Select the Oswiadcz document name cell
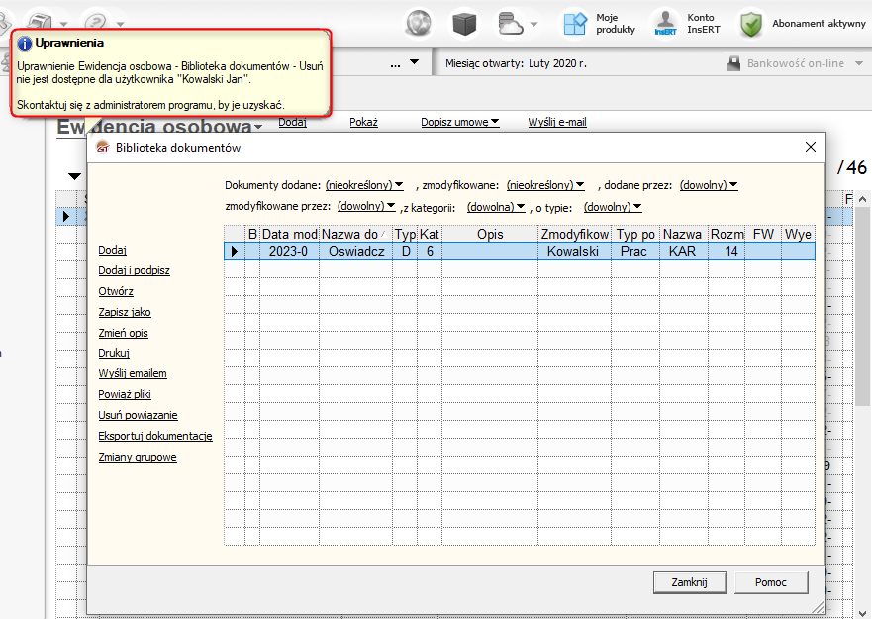The height and width of the screenshot is (619, 872). click(x=356, y=251)
